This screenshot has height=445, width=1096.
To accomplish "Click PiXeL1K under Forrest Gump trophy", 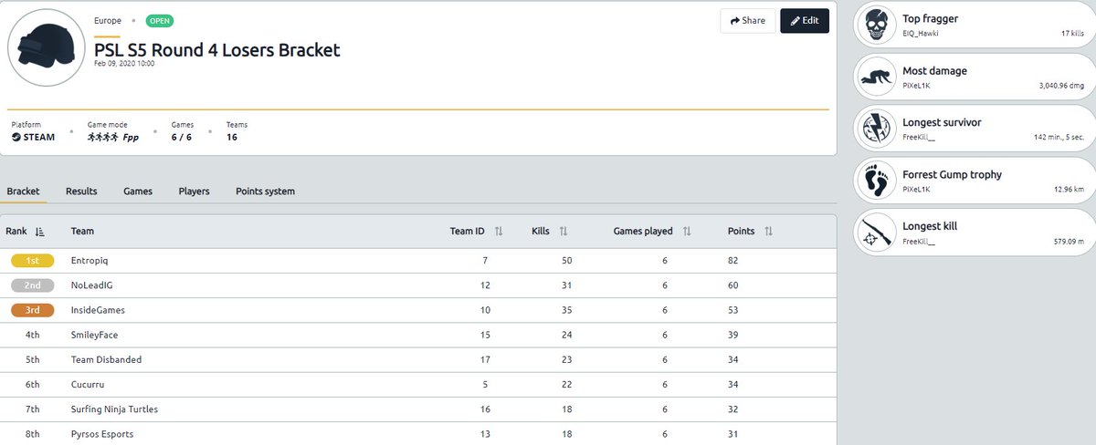I will (916, 189).
